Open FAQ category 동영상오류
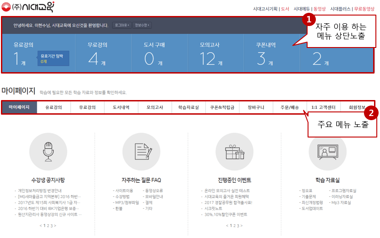Screen dimensions: 380x238 point(154,190)
